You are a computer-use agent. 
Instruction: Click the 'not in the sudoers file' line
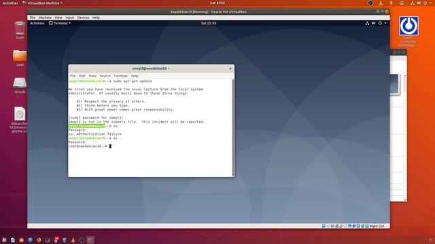click(x=137, y=122)
